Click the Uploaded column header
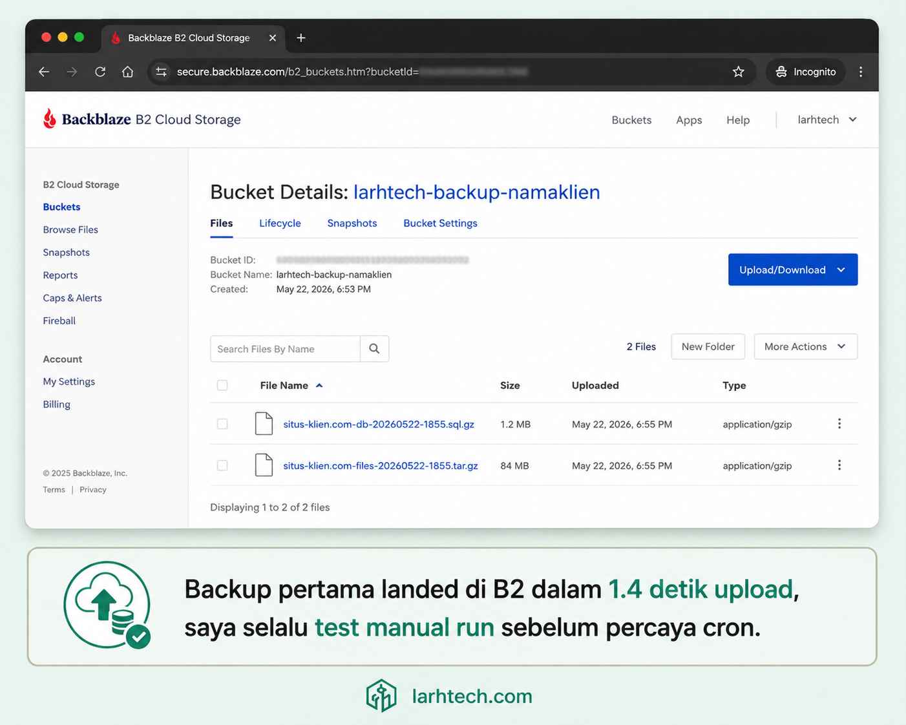The image size is (906, 725). click(x=595, y=386)
